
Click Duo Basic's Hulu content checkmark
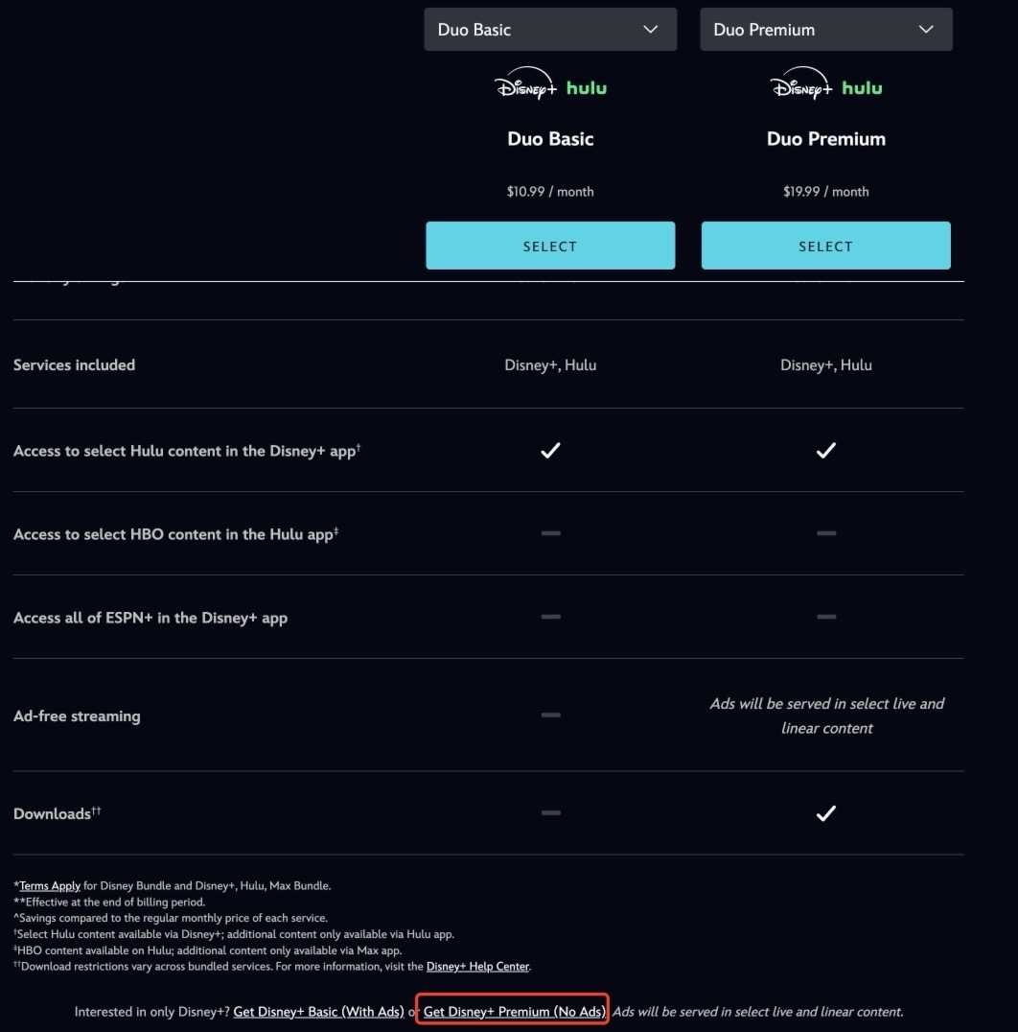pyautogui.click(x=550, y=450)
